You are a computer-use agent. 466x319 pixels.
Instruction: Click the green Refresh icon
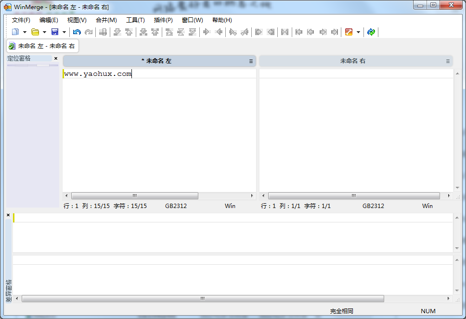[371, 32]
